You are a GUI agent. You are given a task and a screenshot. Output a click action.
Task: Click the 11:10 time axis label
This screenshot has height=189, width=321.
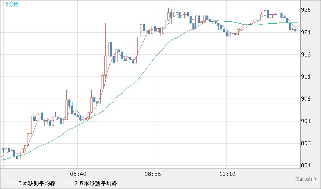point(226,174)
